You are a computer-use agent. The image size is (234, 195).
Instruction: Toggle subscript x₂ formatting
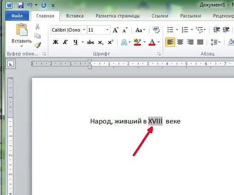[x=100, y=42]
